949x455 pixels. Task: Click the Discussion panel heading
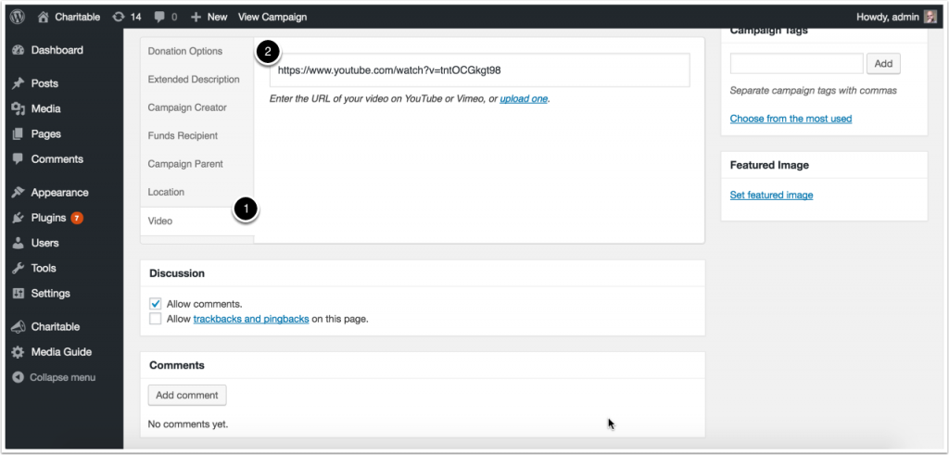(x=177, y=273)
